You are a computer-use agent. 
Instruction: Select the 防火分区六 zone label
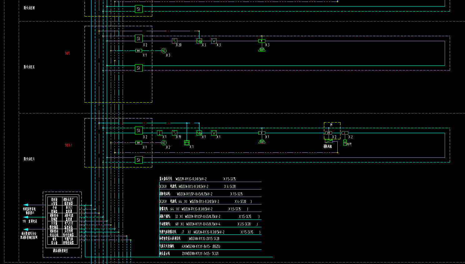(x=29, y=159)
